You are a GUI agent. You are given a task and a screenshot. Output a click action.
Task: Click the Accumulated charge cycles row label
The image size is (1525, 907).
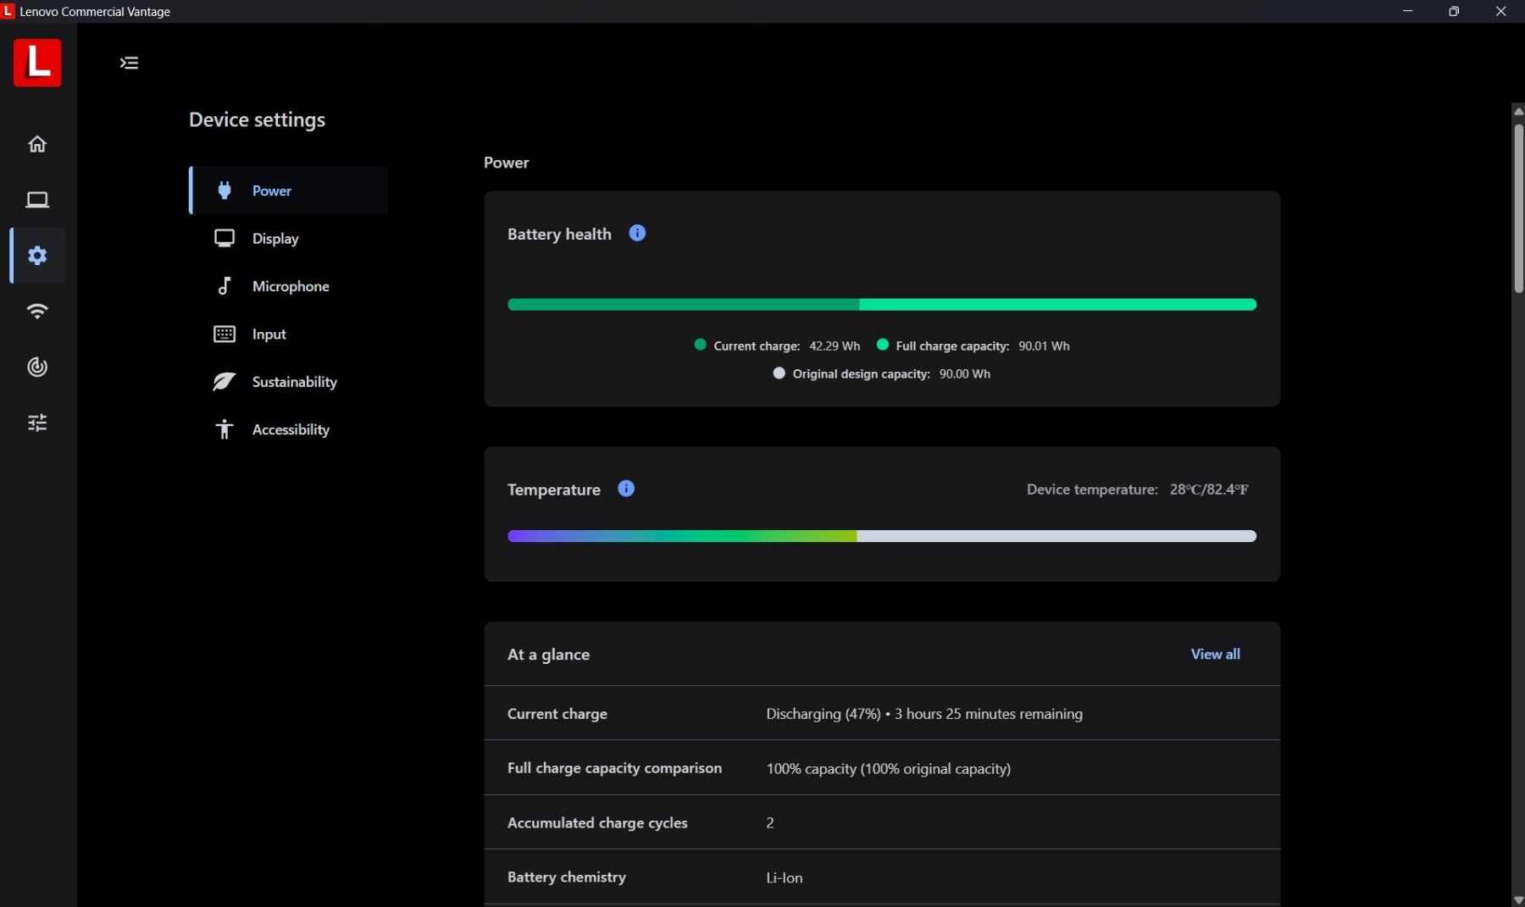tap(597, 822)
